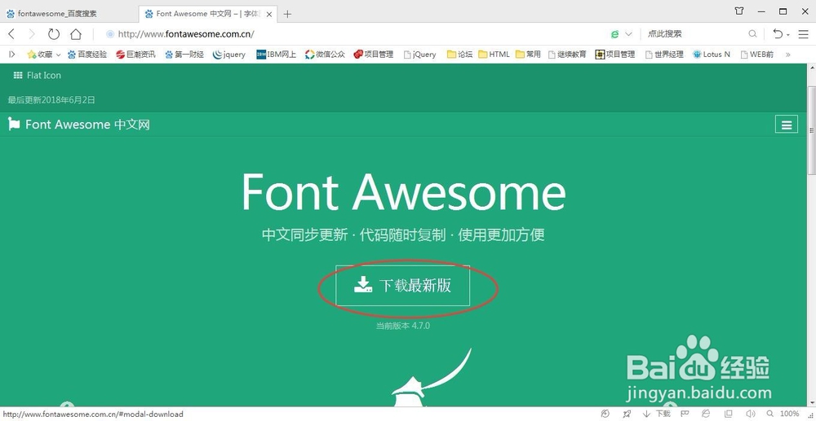Close the Font Awesome 中文网 tab
Screen dimensions: 816x421
tap(269, 14)
